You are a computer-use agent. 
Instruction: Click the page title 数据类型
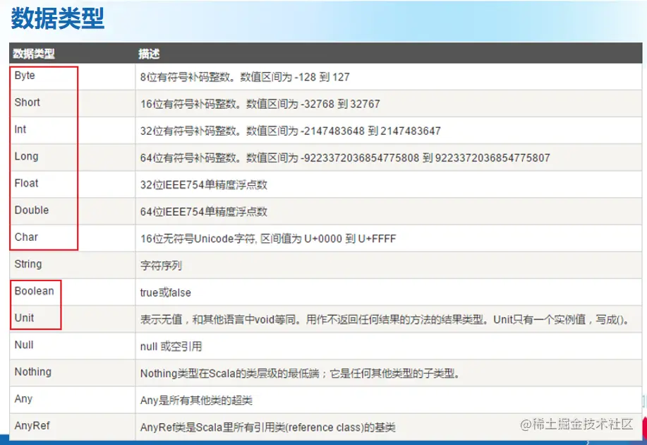(x=58, y=19)
